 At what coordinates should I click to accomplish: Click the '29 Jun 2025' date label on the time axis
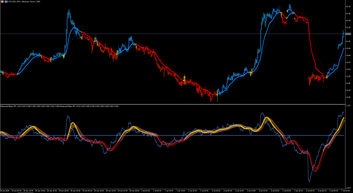(4, 191)
